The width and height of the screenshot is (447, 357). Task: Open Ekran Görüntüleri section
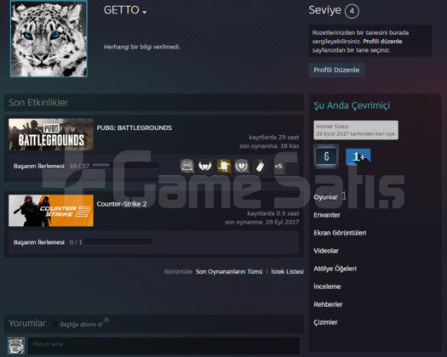pos(340,233)
